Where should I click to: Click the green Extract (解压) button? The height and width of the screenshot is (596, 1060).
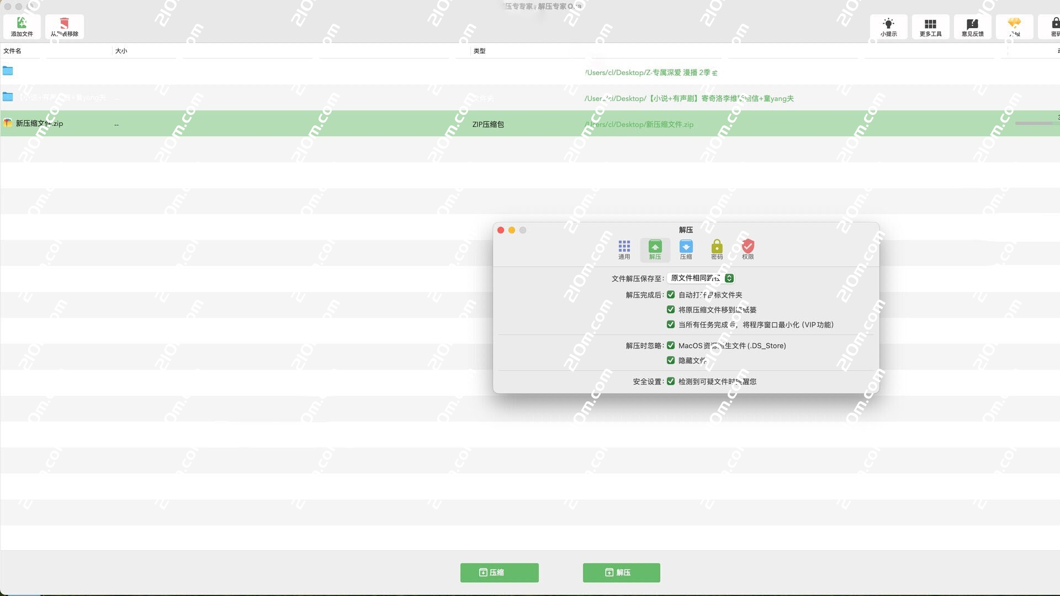click(x=621, y=572)
